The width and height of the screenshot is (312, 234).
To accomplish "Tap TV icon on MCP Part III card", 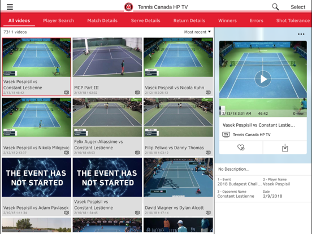I will [137, 93].
